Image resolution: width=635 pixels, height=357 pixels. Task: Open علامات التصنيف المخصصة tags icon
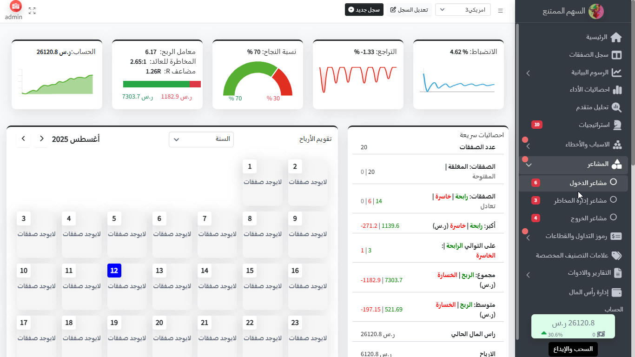coord(616,256)
